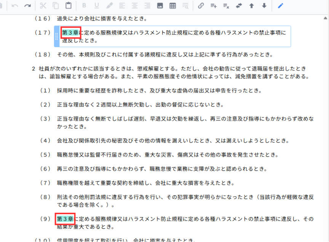Delete item with list-x icon
This screenshot has width=329, height=242.
226,6
